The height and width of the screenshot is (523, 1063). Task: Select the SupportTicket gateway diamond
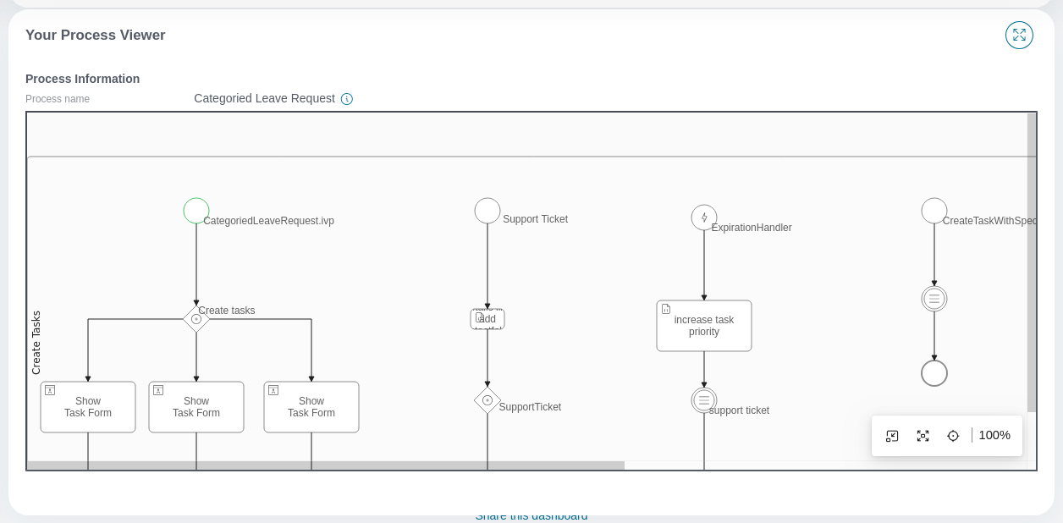[x=487, y=400]
